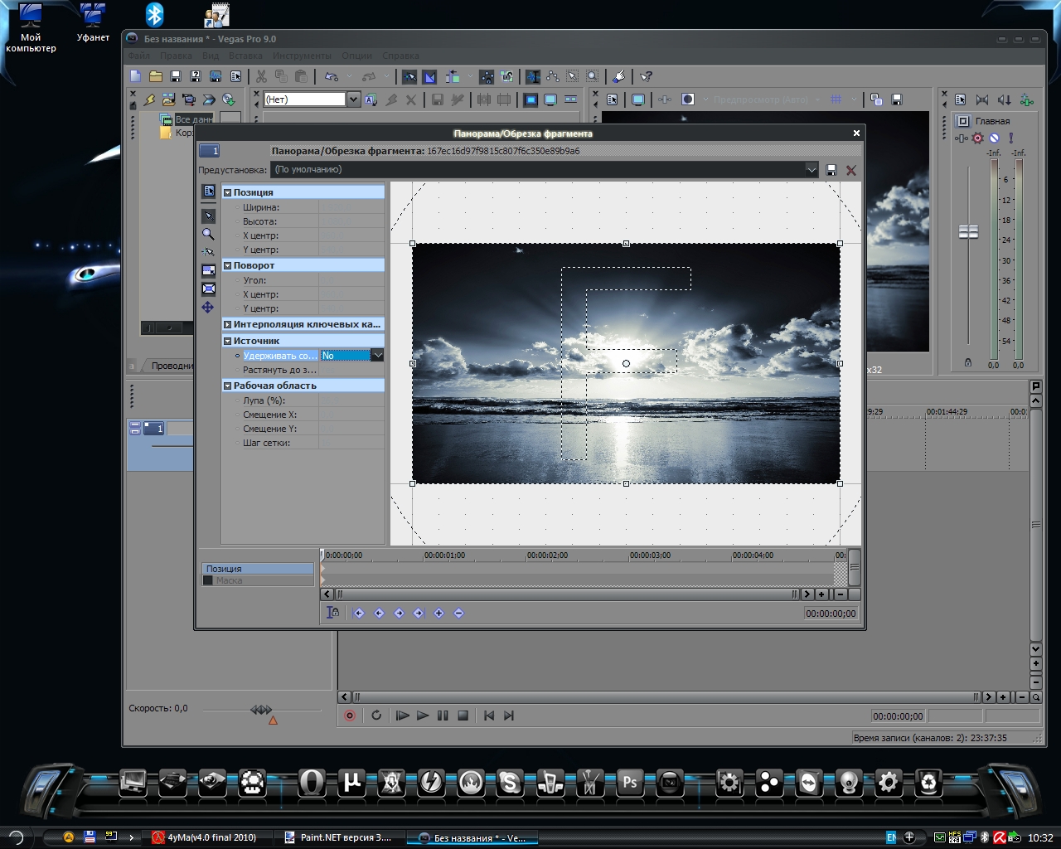The image size is (1061, 849).
Task: Create keyframe with plus diamond button
Action: click(438, 614)
